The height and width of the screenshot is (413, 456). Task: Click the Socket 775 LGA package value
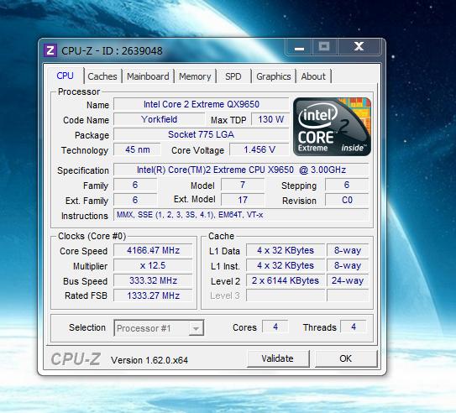coord(202,134)
